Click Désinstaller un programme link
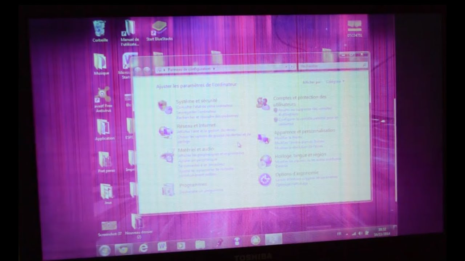The height and width of the screenshot is (261, 465). pyautogui.click(x=201, y=191)
